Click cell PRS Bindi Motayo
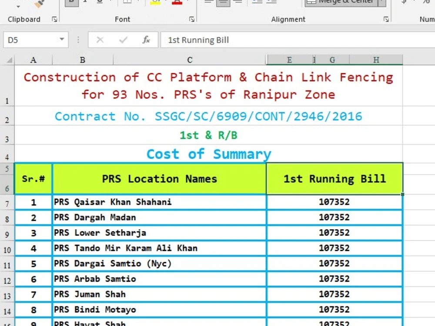This screenshot has width=435, height=326. tap(159, 310)
